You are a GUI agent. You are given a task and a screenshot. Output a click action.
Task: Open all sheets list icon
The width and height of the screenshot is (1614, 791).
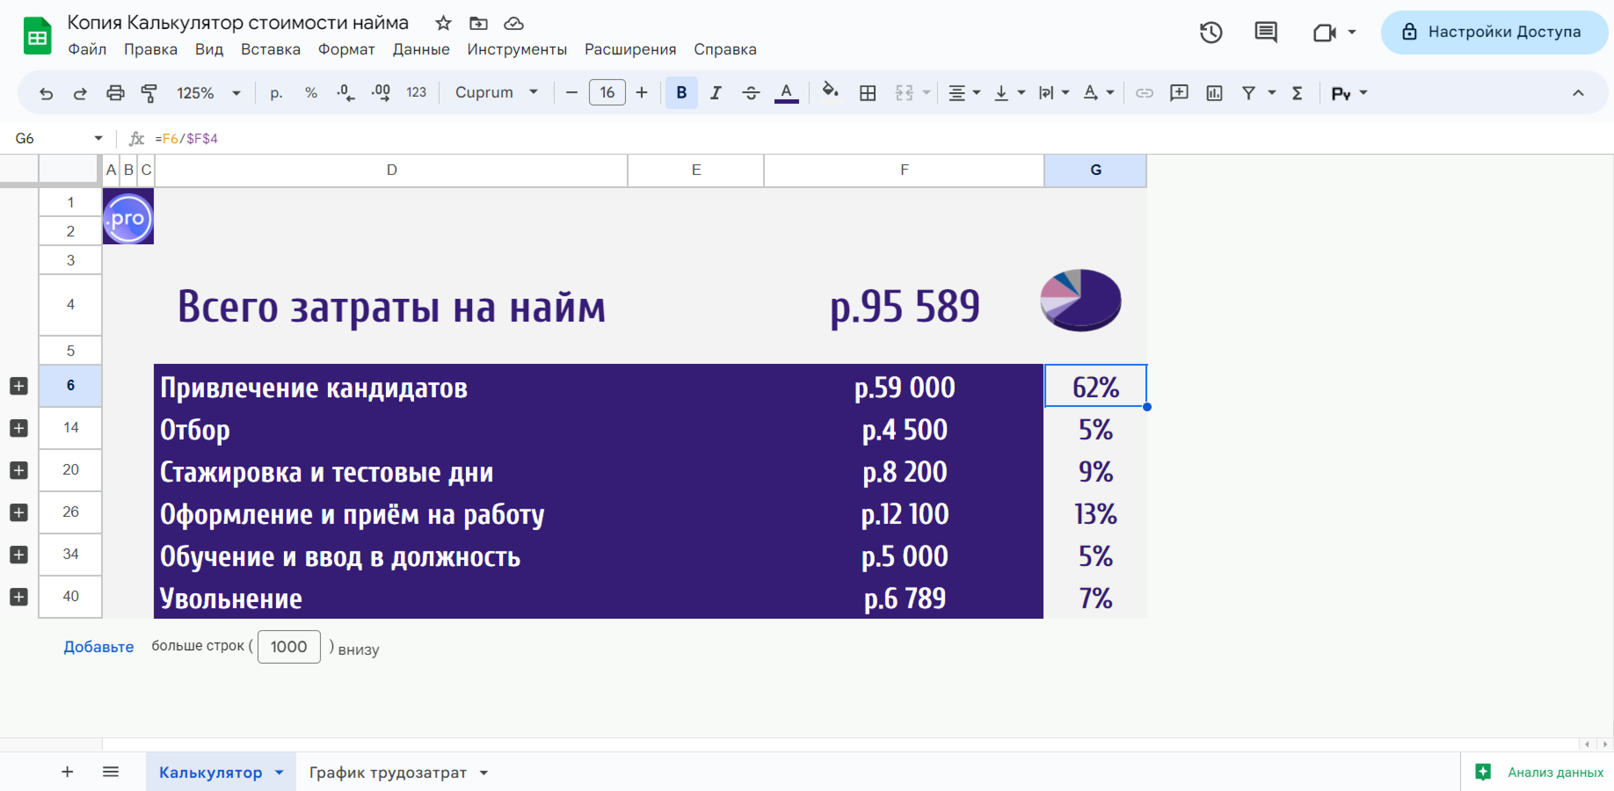point(111,772)
